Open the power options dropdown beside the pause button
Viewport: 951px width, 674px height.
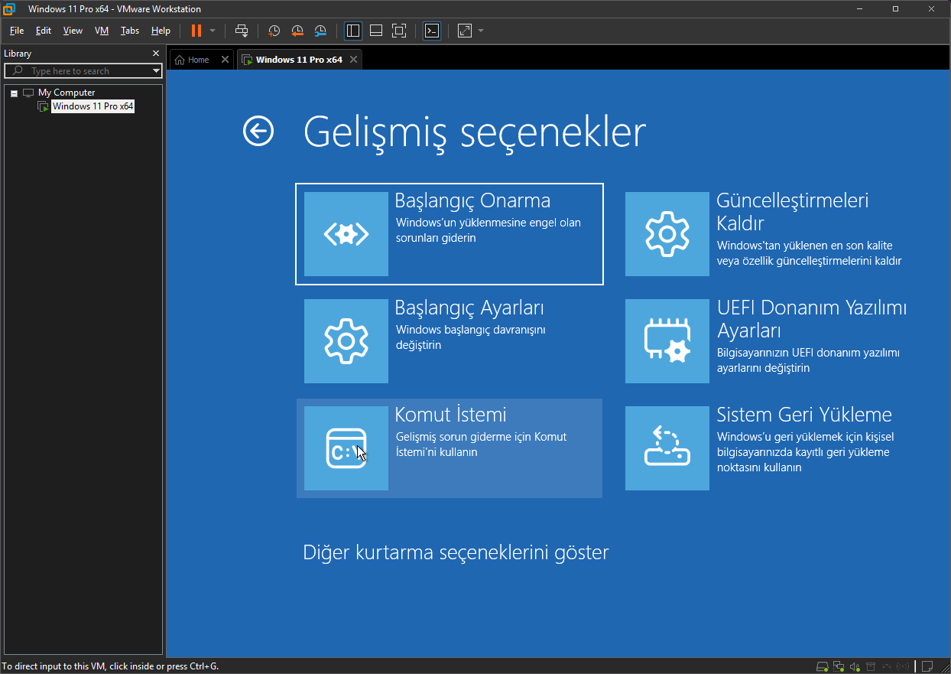click(x=213, y=31)
